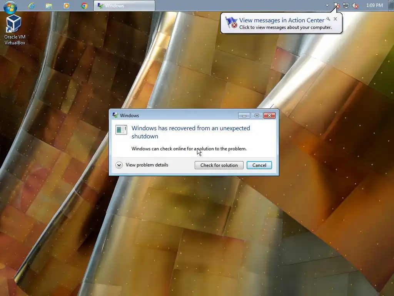Viewport: 394px width, 296px height.
Task: Launch Windows Media Player from taskbar
Action: (67, 5)
